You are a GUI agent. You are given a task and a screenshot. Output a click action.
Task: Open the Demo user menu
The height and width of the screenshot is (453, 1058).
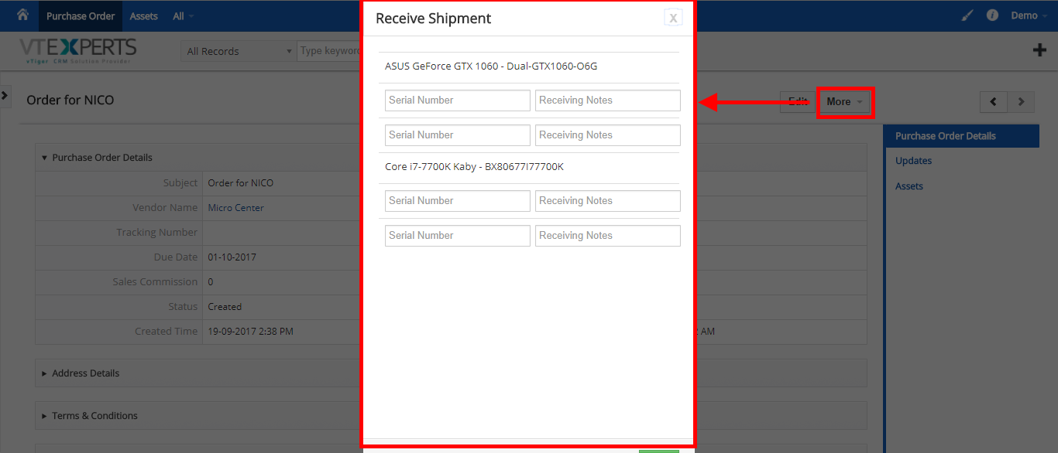[x=1029, y=15]
